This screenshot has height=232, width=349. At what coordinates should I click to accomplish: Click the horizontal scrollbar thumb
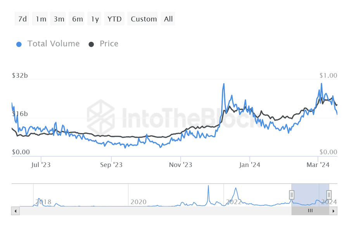pyautogui.click(x=310, y=211)
